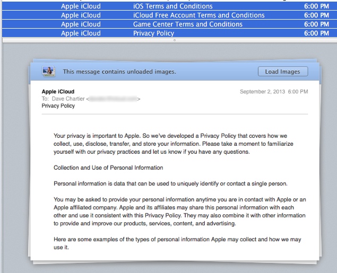Click the "Here are some examples" paragraph
Viewport: 337px width, 273px height.
tap(177, 243)
